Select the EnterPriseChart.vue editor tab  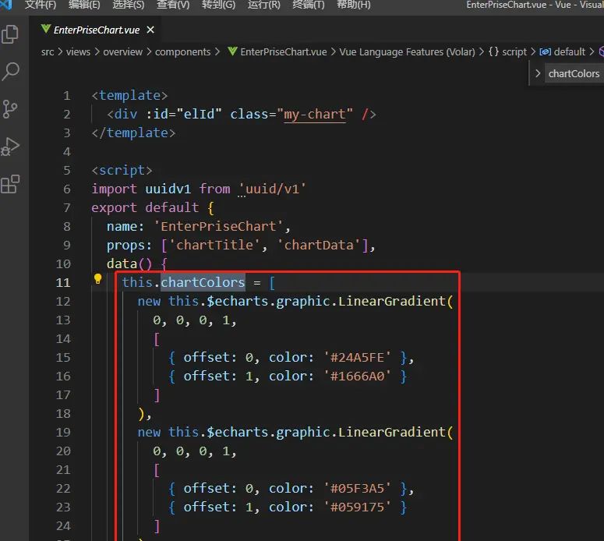[95, 30]
